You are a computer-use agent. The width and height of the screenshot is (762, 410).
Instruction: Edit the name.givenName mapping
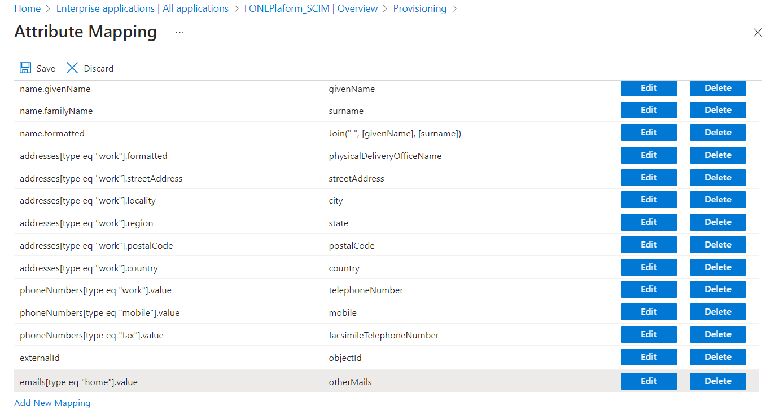point(649,88)
